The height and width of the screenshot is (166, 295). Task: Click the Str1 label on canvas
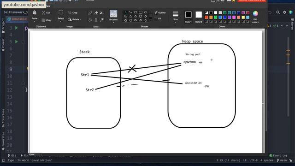pos(85,75)
